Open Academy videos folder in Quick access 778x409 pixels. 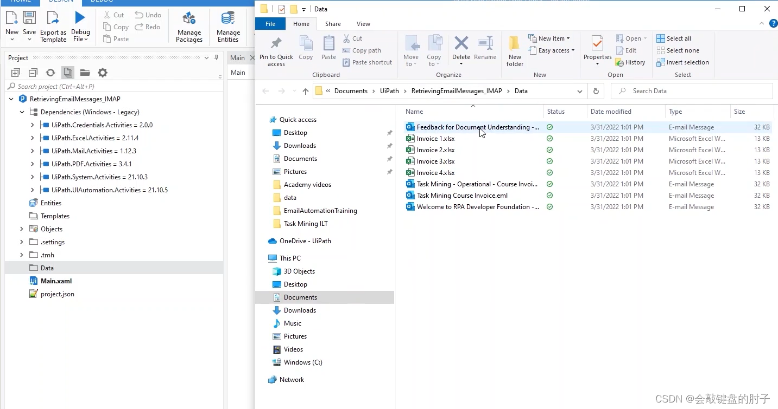tap(307, 185)
